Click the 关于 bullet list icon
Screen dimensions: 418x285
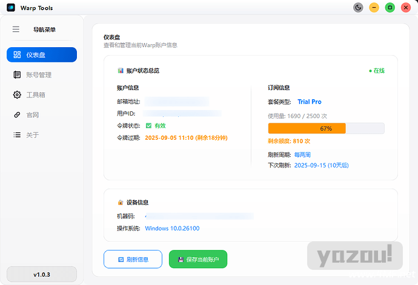[17, 135]
